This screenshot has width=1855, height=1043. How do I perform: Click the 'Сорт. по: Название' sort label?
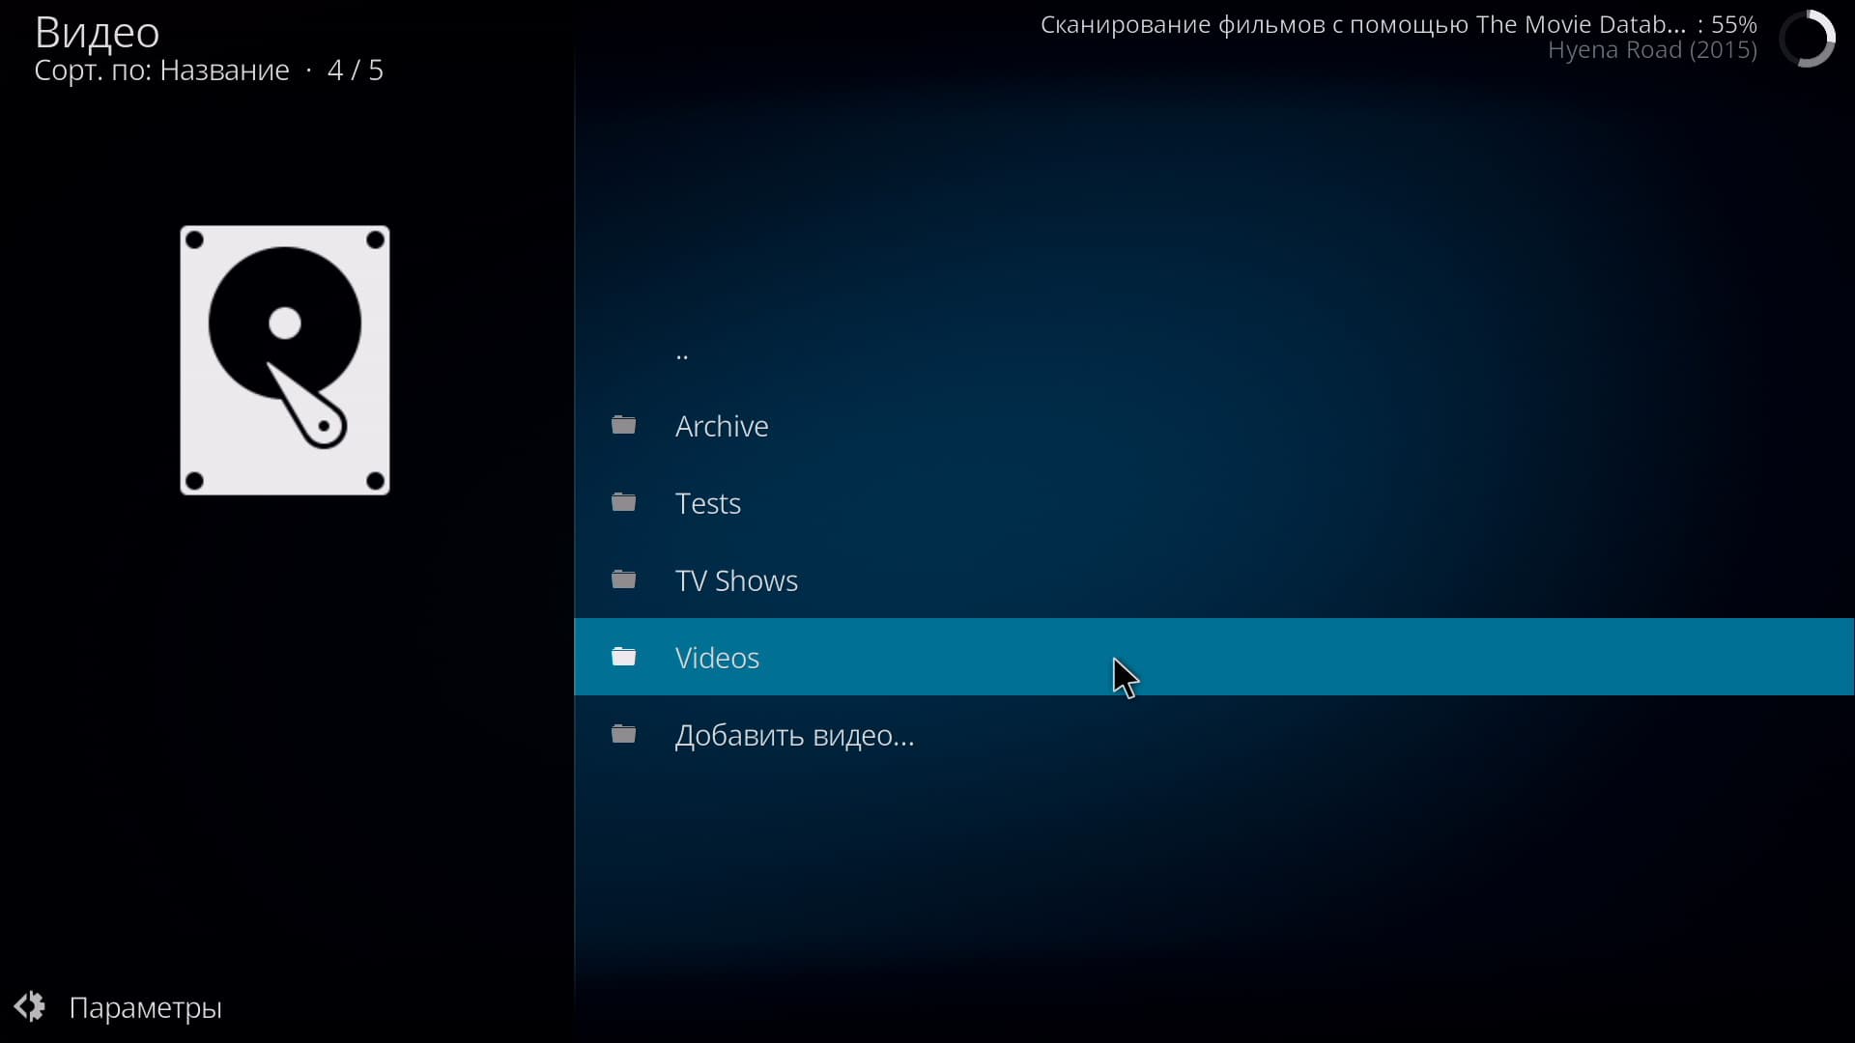click(x=161, y=70)
